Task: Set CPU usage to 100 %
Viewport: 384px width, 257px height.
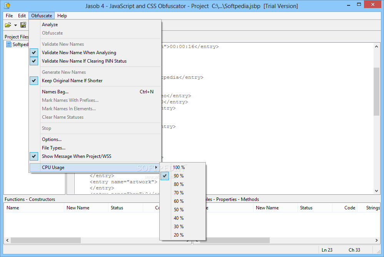Action: click(182, 167)
